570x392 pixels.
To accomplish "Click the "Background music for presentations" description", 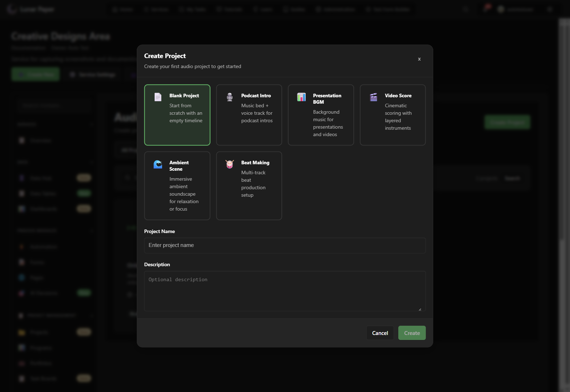I will 328,123.
